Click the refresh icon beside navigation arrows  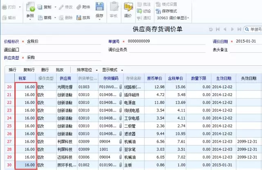(x=211, y=29)
